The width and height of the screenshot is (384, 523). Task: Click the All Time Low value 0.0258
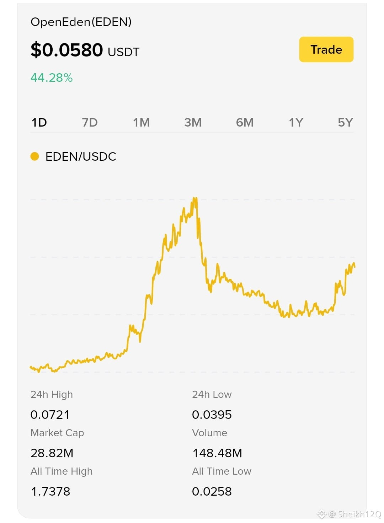tap(212, 491)
